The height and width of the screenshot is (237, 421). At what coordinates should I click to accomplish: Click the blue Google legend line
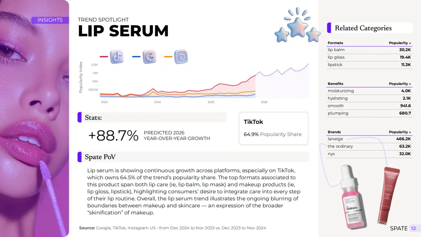[136, 57]
